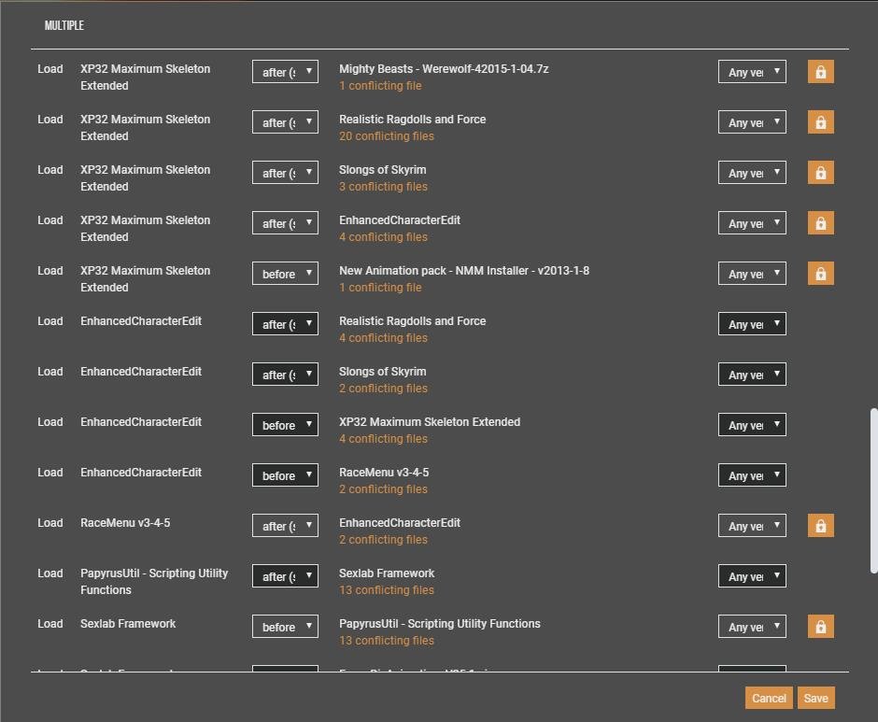This screenshot has height=722, width=878.
Task: Save the conflict rules
Action: click(x=815, y=698)
